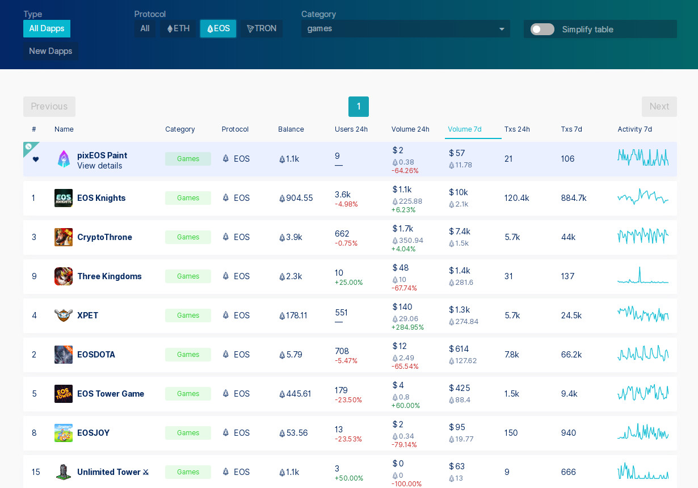This screenshot has width=698, height=488.
Task: Open the EOSJOY dapp link
Action: pos(94,433)
